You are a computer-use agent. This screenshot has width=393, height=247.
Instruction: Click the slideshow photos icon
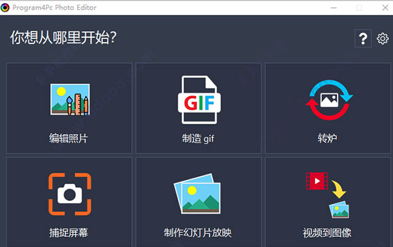[x=198, y=194]
